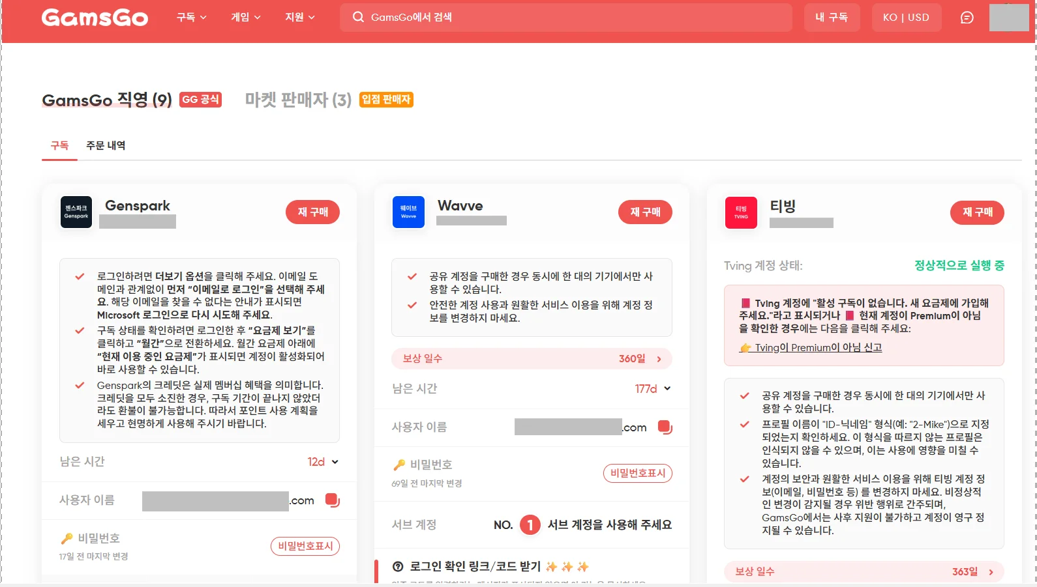1037x587 pixels.
Task: Open the 구독 dropdown menu
Action: pyautogui.click(x=191, y=18)
